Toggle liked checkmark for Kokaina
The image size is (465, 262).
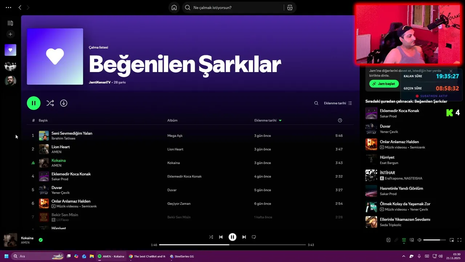click(x=41, y=240)
